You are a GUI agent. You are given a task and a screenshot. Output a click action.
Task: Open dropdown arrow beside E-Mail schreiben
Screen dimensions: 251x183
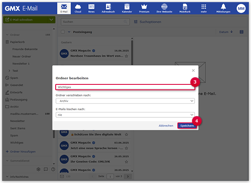point(51,20)
